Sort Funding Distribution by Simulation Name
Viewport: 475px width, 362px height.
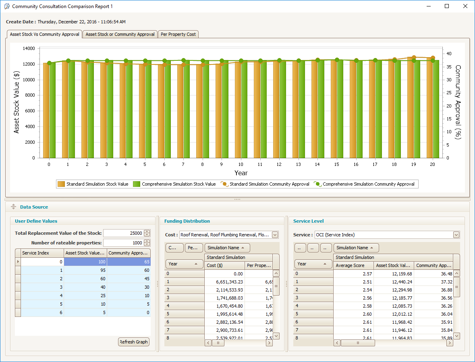coord(227,248)
